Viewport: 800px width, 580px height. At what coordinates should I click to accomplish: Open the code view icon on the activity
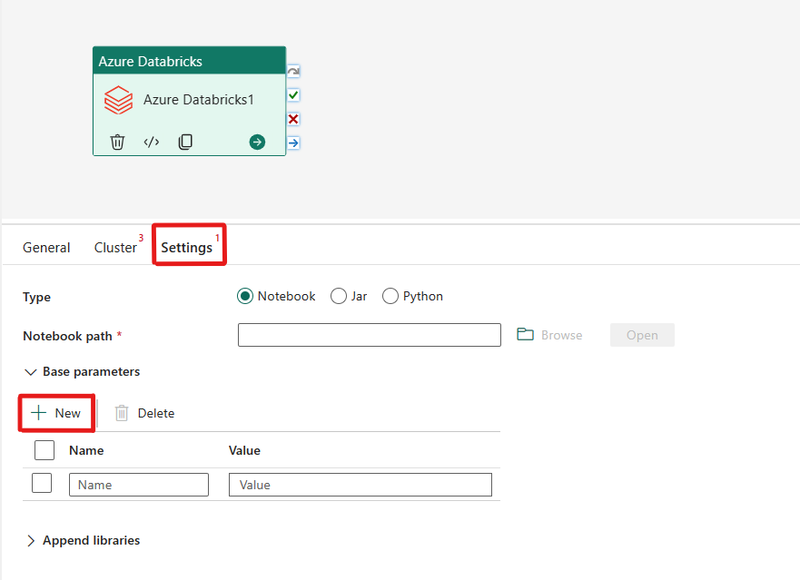click(151, 142)
